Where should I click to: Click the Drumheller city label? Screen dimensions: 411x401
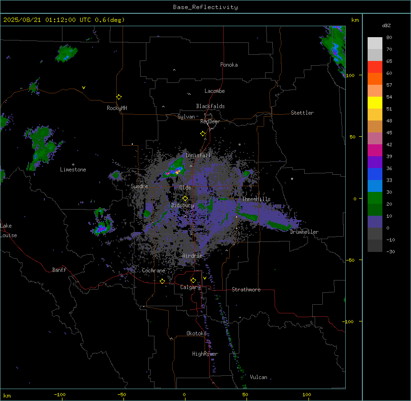coord(304,232)
